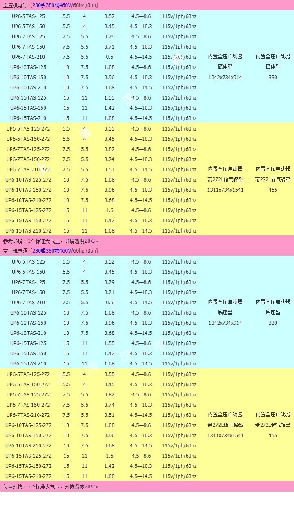
Task: Click the 1042x734x914 dimension text in the upper table
Action: click(x=225, y=78)
